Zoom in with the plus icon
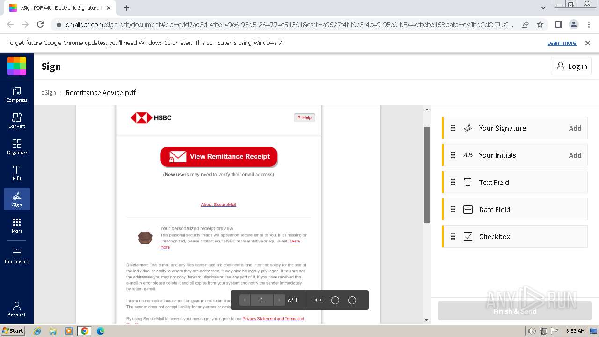The height and width of the screenshot is (337, 599). [x=352, y=300]
